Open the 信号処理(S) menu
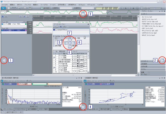 [62, 5]
